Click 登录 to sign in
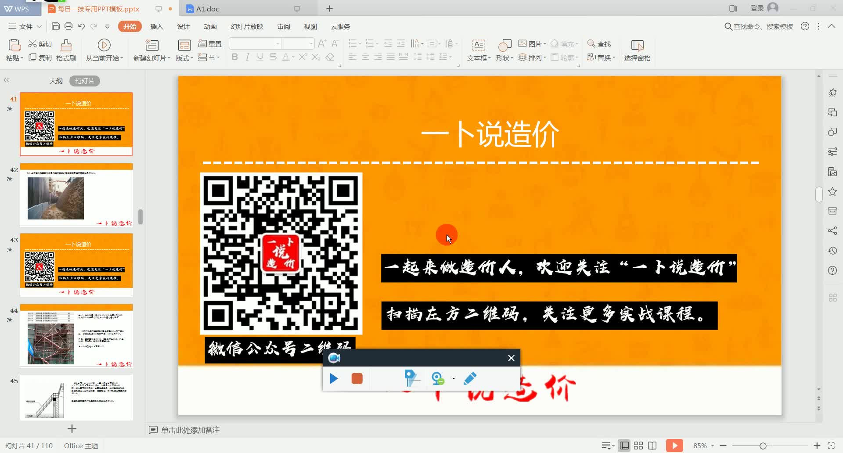Image resolution: width=843 pixels, height=453 pixels. [x=757, y=8]
